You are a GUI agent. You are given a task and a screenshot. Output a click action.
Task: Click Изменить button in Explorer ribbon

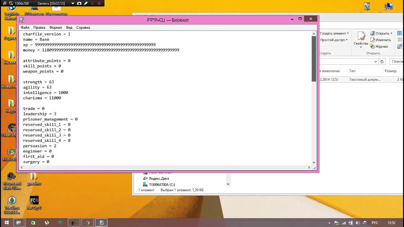[x=381, y=40]
